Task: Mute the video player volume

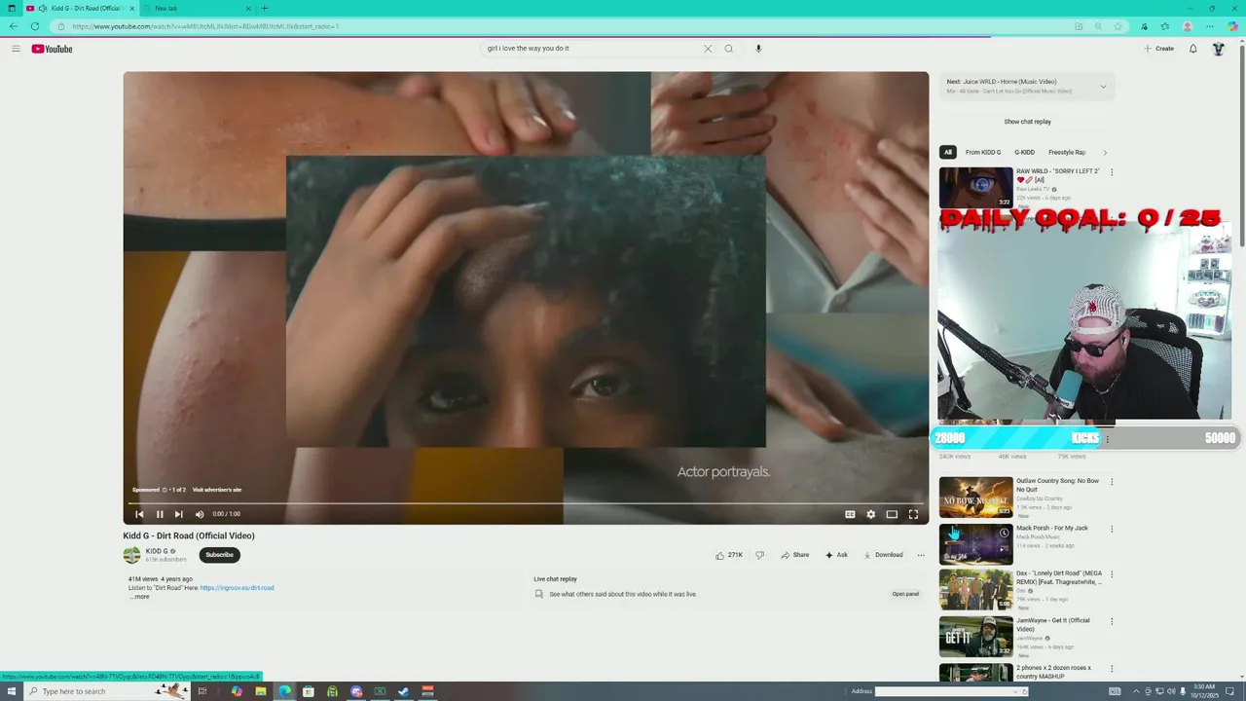Action: (x=200, y=514)
